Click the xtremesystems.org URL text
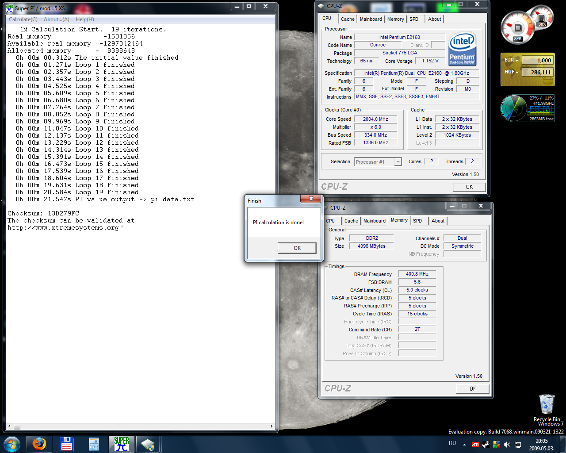Viewport: 566px width, 453px height. coord(65,227)
